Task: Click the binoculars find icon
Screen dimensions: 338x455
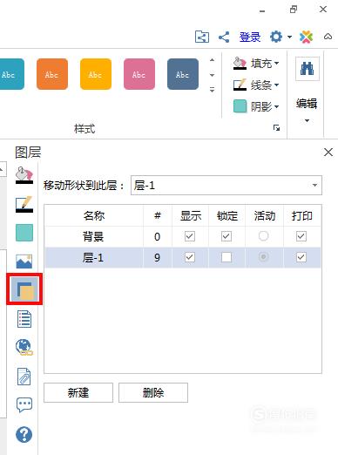Action: click(x=308, y=69)
